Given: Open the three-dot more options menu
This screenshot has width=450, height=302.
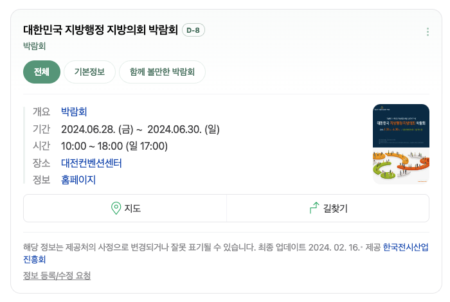Looking at the screenshot, I should pos(428,32).
